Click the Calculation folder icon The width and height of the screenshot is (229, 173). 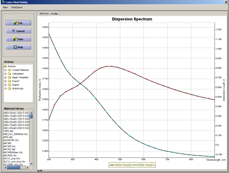coord(10,74)
